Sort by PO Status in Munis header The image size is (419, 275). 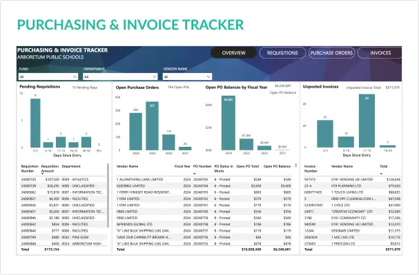(x=224, y=169)
